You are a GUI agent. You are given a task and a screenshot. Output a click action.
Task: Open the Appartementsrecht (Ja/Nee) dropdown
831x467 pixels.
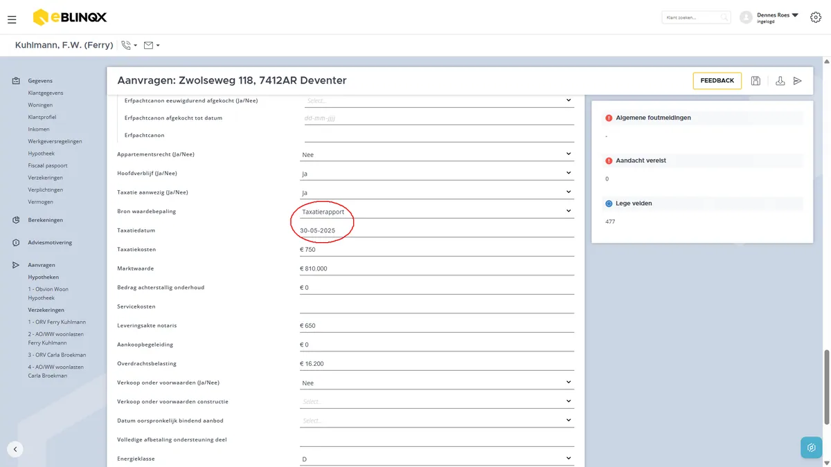[x=437, y=154]
